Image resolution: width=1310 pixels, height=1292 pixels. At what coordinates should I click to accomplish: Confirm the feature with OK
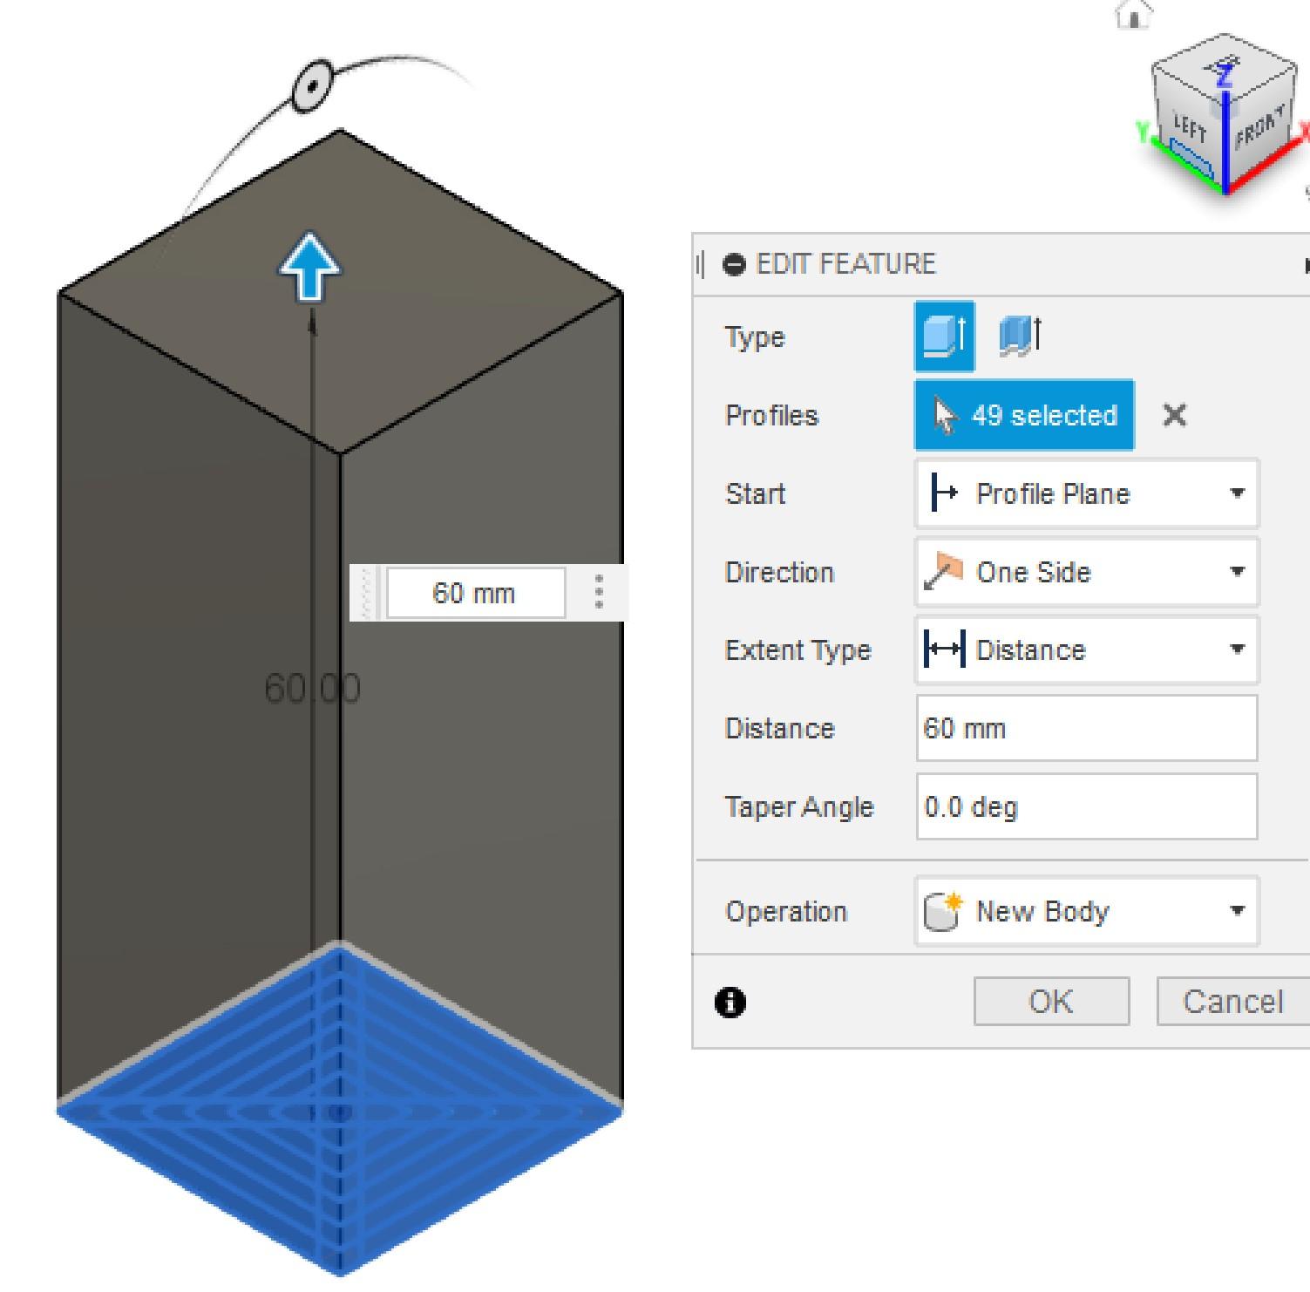(1051, 1002)
